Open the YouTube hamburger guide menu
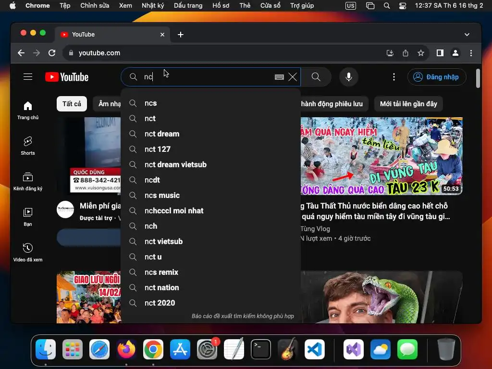The width and height of the screenshot is (492, 369). pyautogui.click(x=28, y=77)
